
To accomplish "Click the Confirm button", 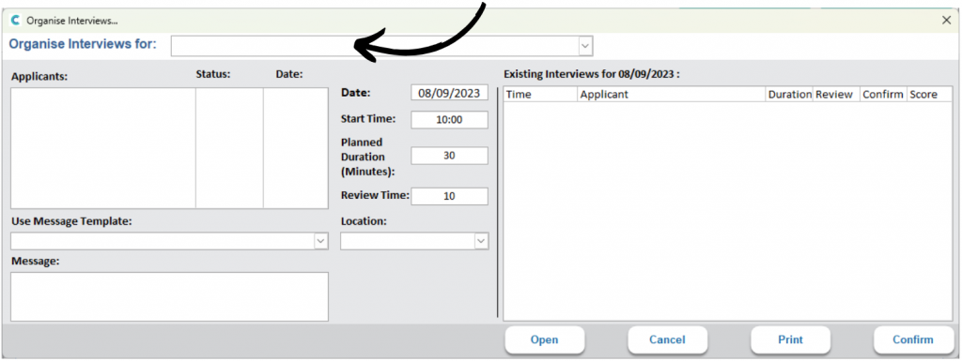I will pyautogui.click(x=913, y=339).
